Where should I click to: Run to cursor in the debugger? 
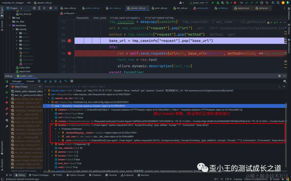pos(65,81)
